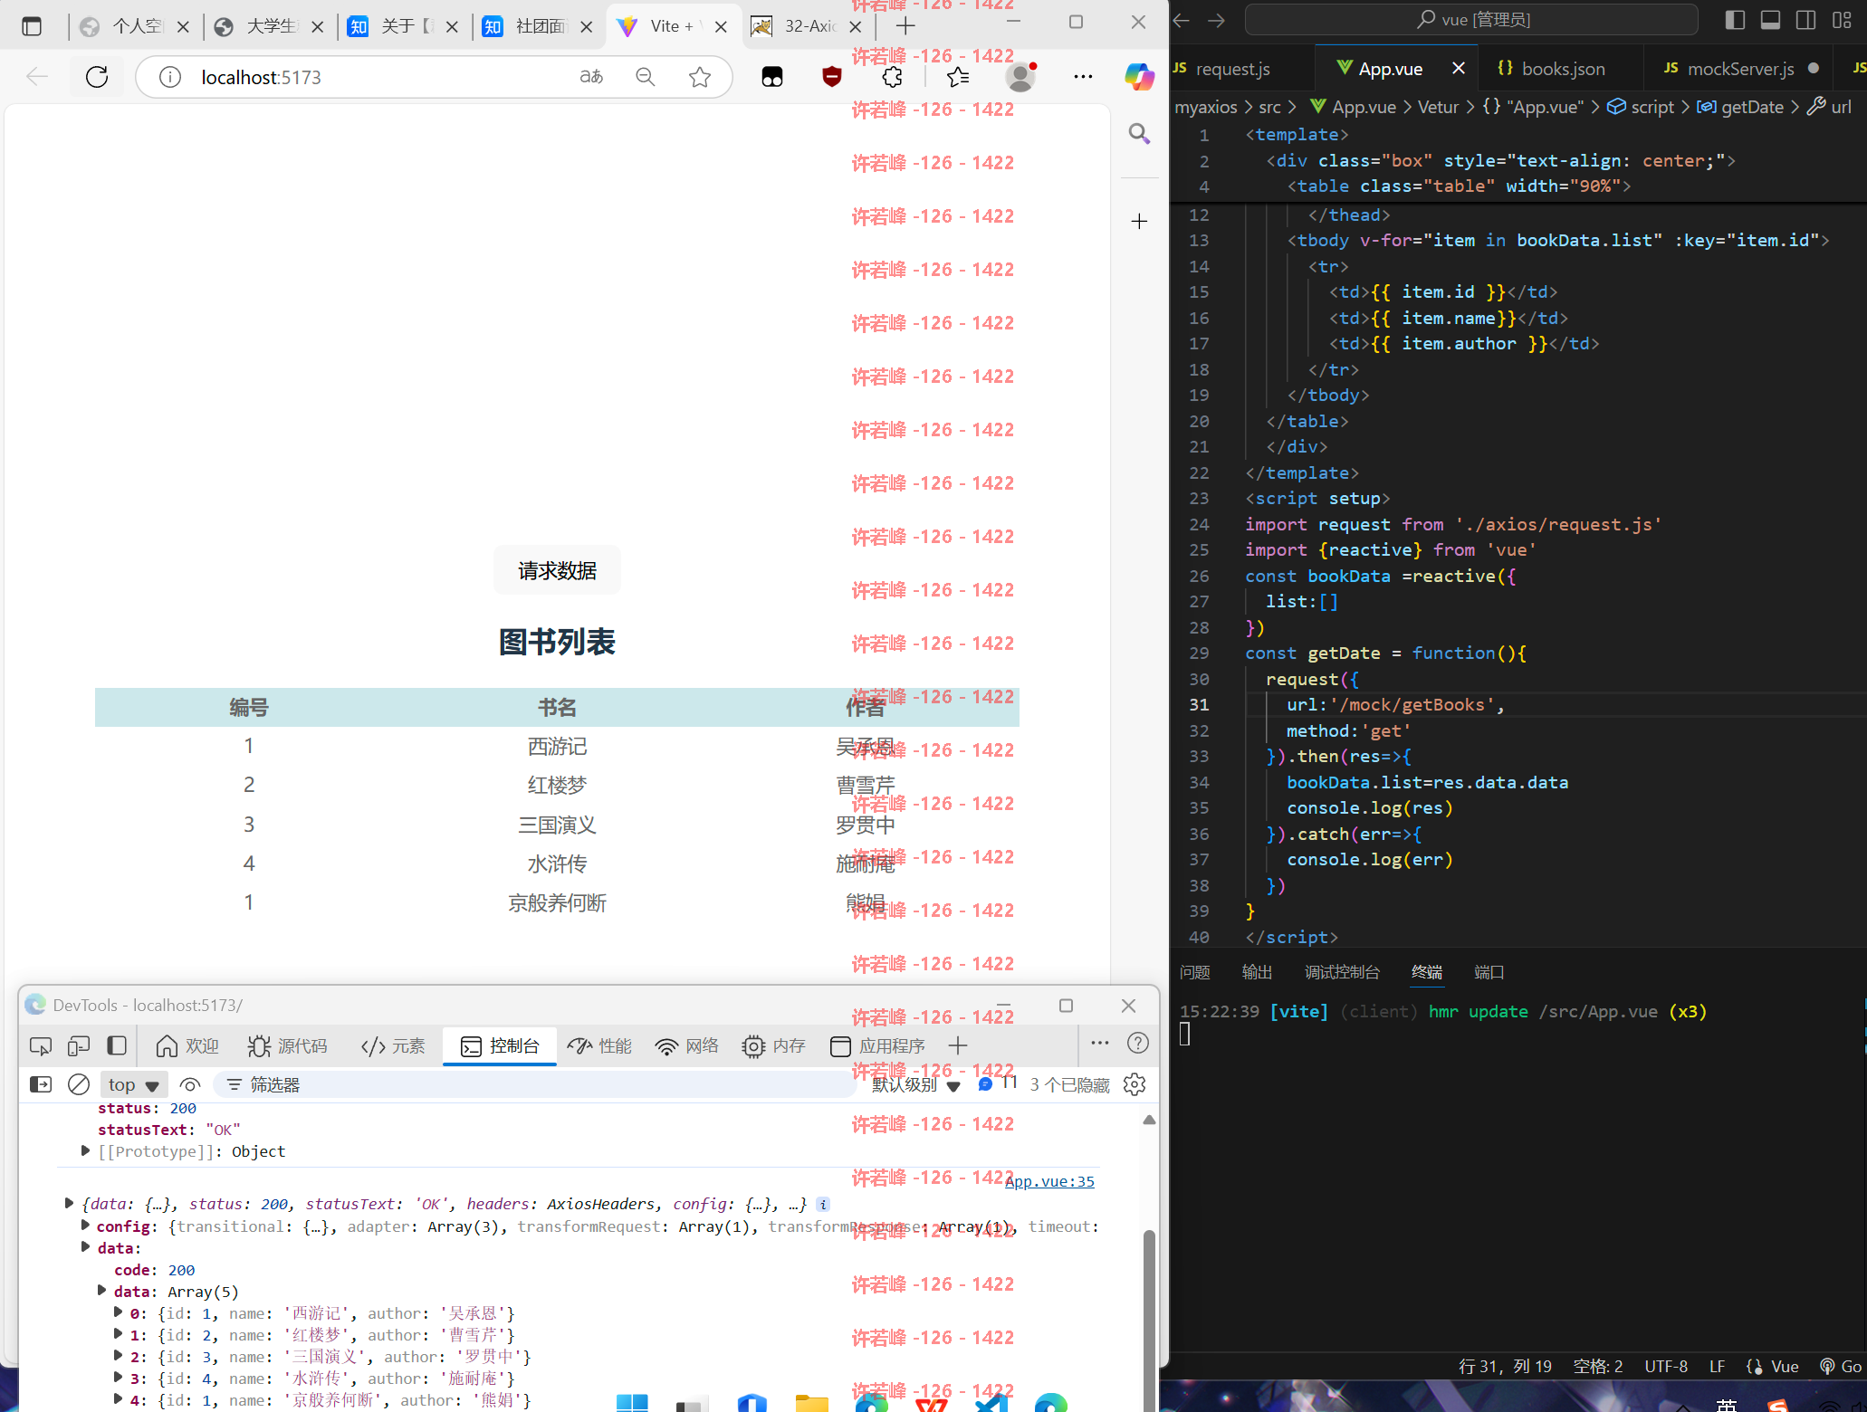Viewport: 1867px width, 1412px height.
Task: Switch to 终端 panel tab
Action: click(1427, 972)
